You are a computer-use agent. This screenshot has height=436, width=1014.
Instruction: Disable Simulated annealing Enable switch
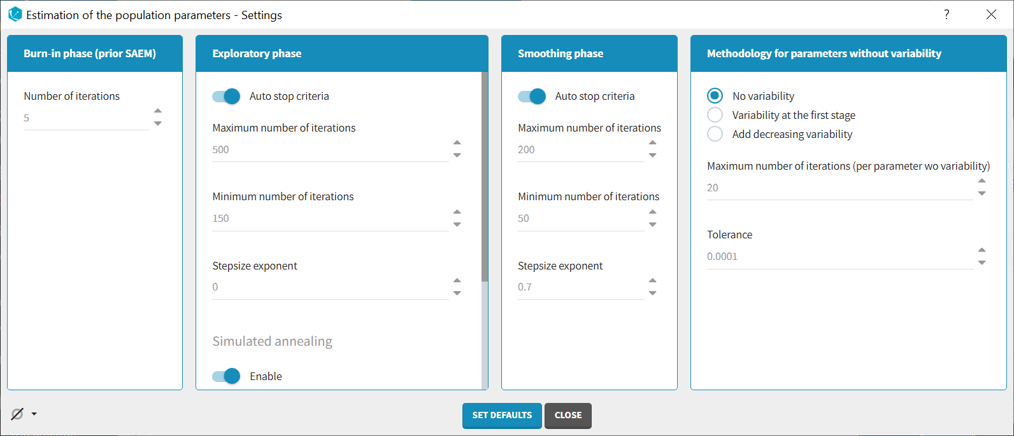coord(226,376)
